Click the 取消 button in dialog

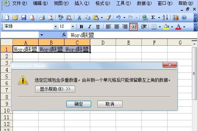(x=110, y=104)
